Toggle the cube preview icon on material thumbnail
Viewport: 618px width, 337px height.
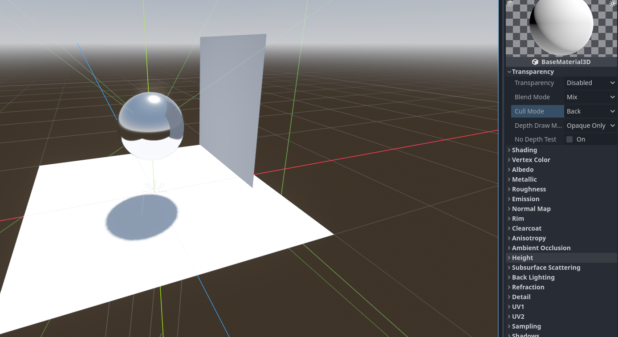[x=510, y=4]
